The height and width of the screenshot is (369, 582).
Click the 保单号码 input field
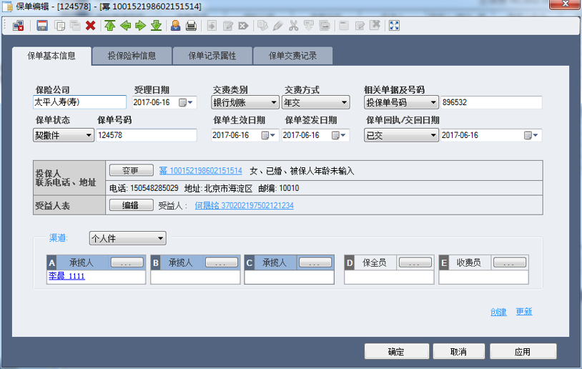[x=146, y=135]
